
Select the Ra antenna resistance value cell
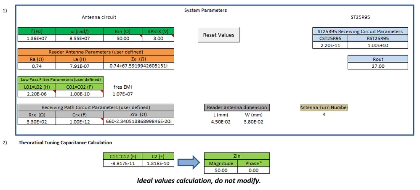pos(37,66)
